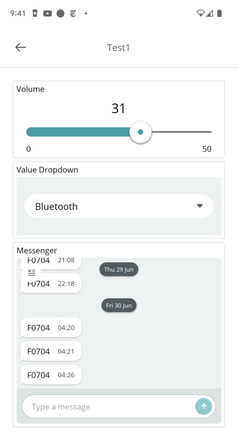Tap the F0704 message sent at 22:18

tap(51, 283)
